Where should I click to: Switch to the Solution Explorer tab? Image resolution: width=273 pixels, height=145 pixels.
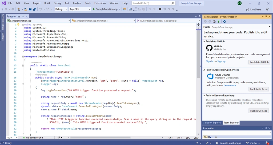(x=212, y=123)
